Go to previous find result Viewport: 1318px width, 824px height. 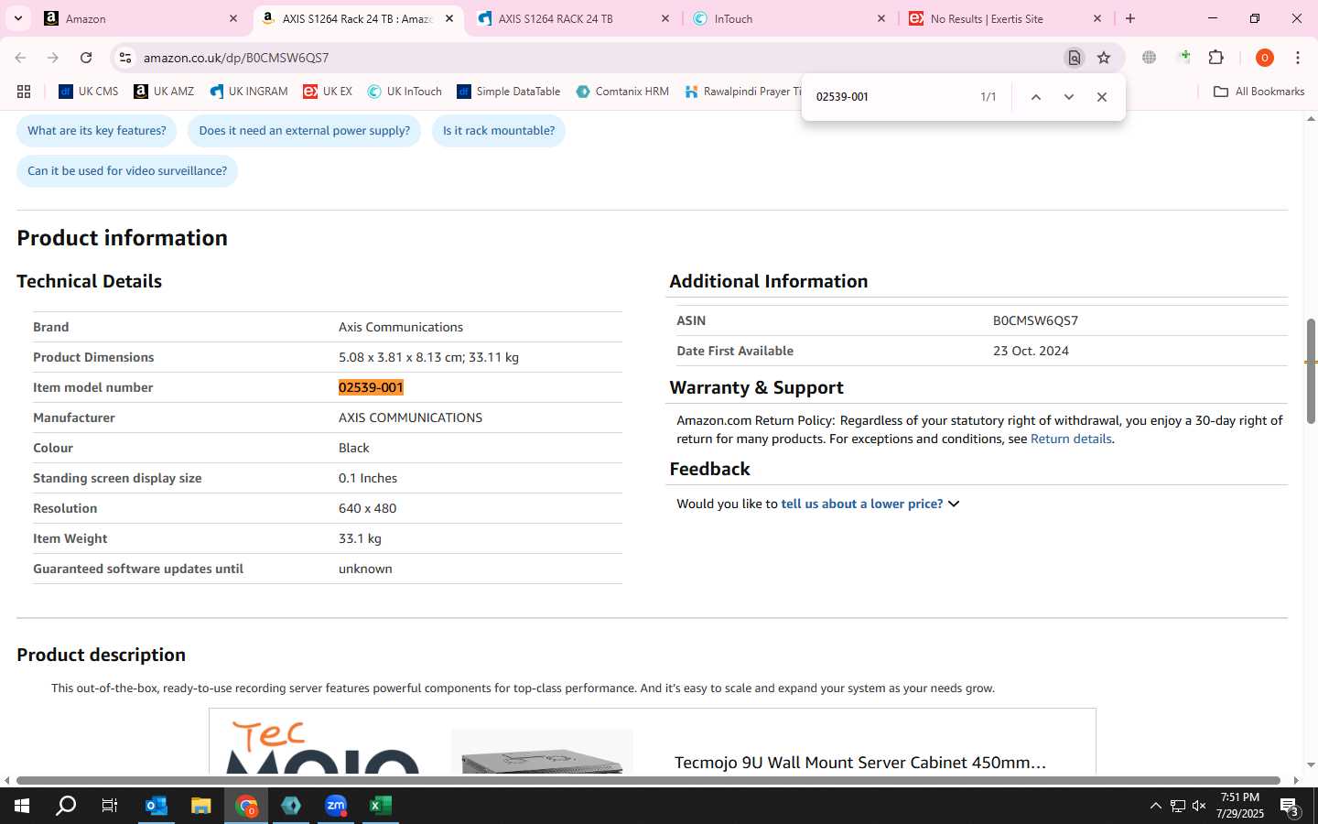1036,97
